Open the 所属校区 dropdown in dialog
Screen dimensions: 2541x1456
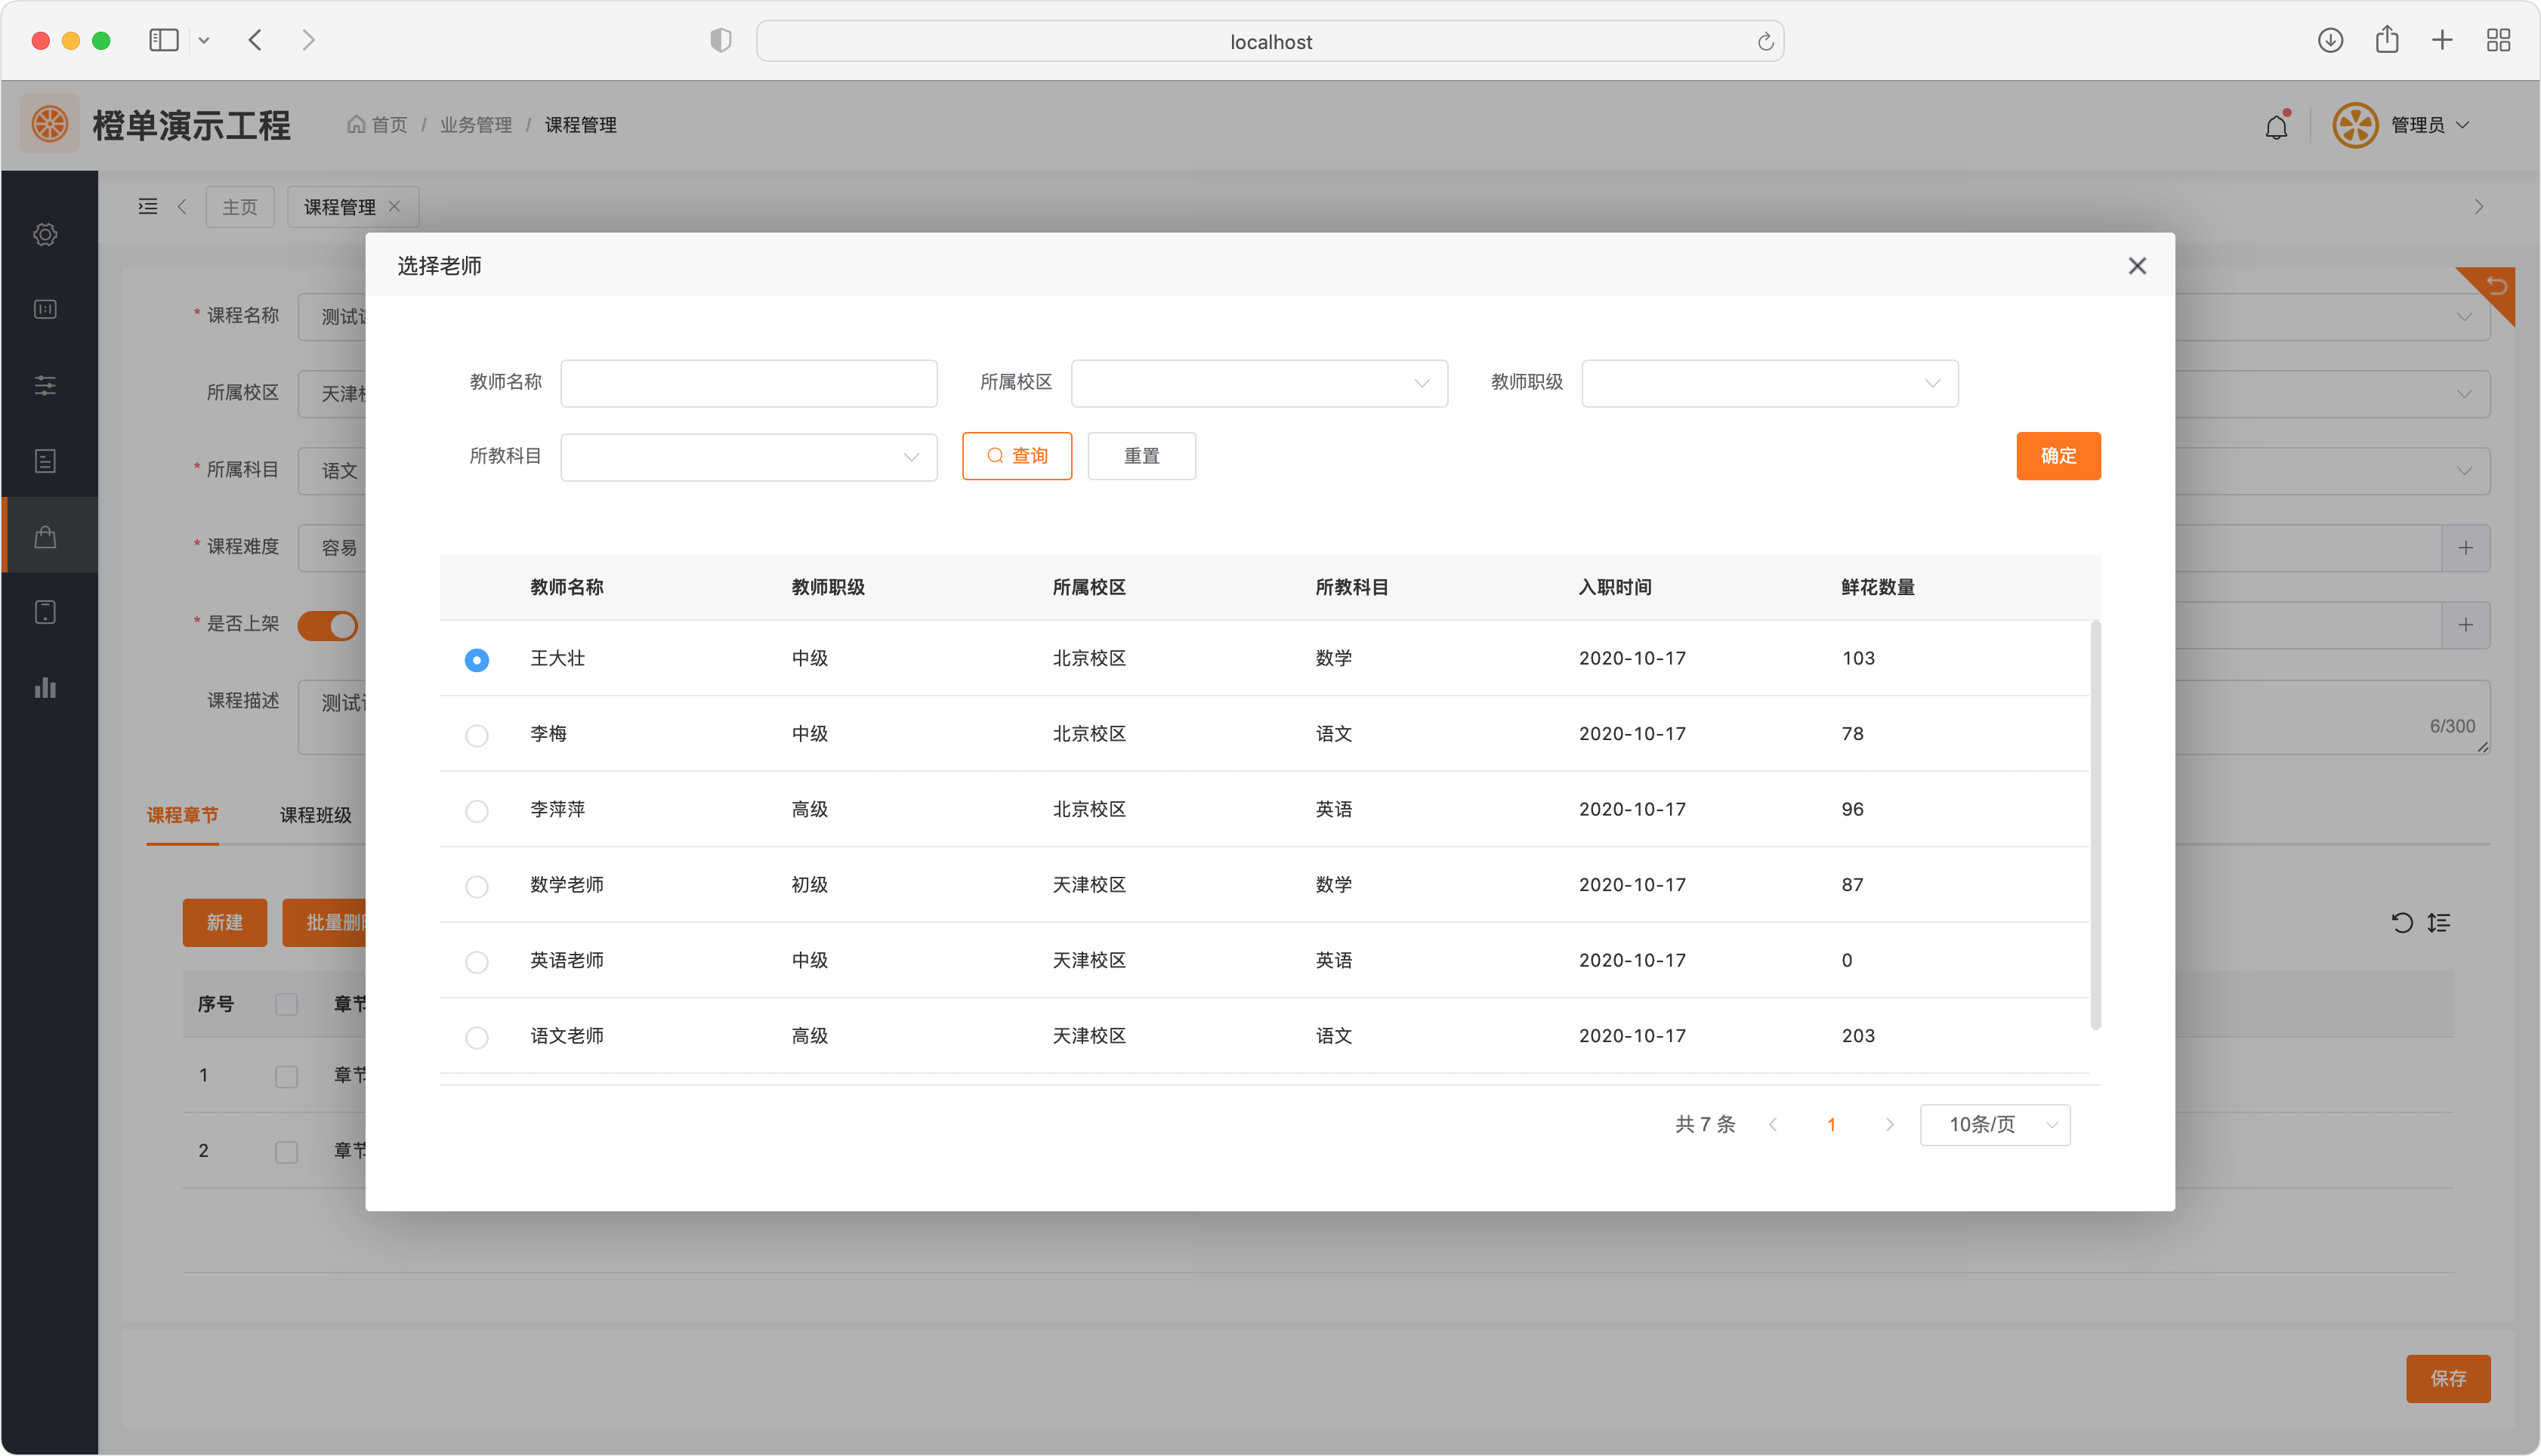(1259, 383)
